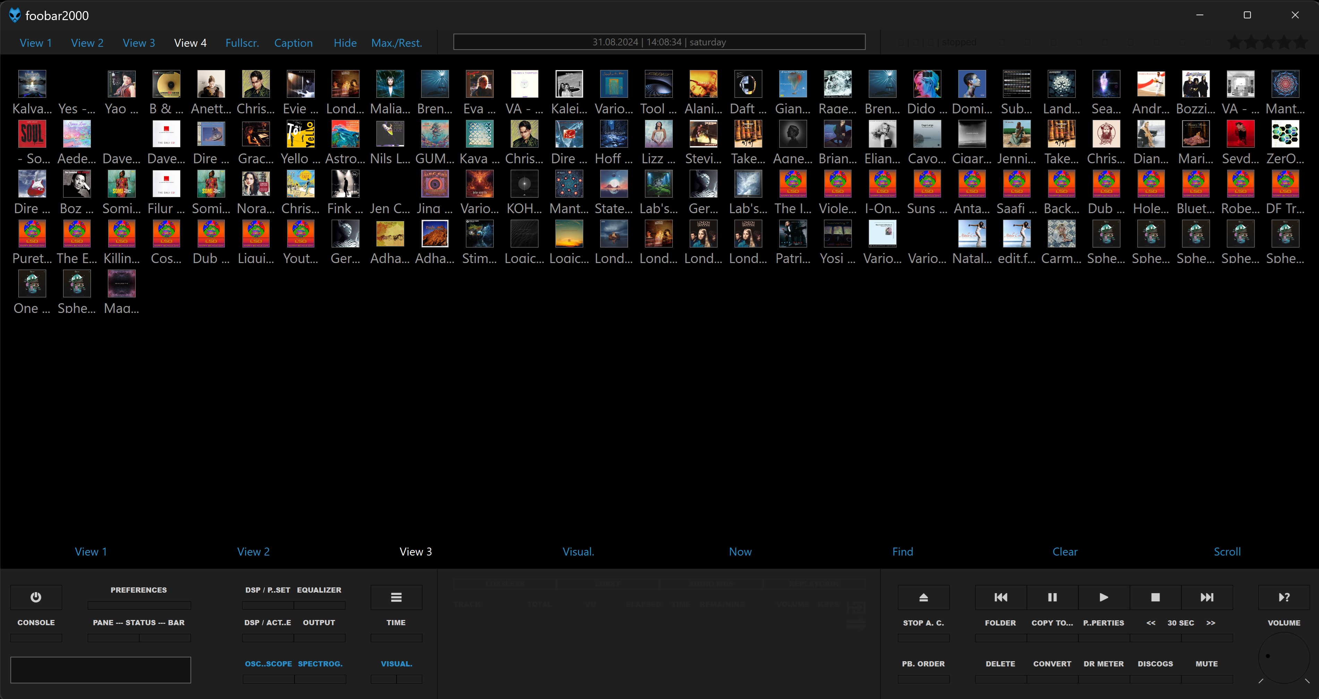Click the PREFERENCES button
Image resolution: width=1319 pixels, height=699 pixels.
click(x=138, y=589)
